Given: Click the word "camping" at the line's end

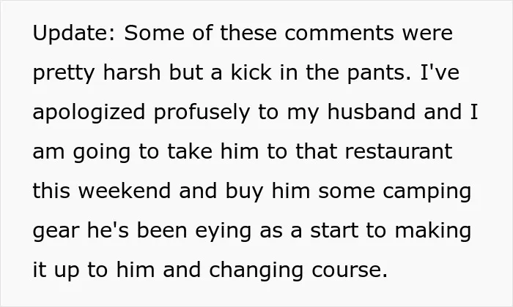Looking at the screenshot, I should [427, 192].
